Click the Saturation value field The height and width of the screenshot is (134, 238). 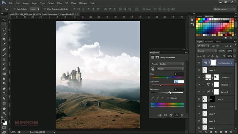179,82
